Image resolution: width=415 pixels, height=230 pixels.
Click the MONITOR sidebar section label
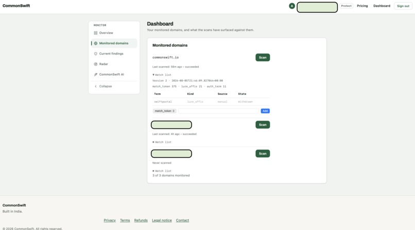[x=100, y=25]
